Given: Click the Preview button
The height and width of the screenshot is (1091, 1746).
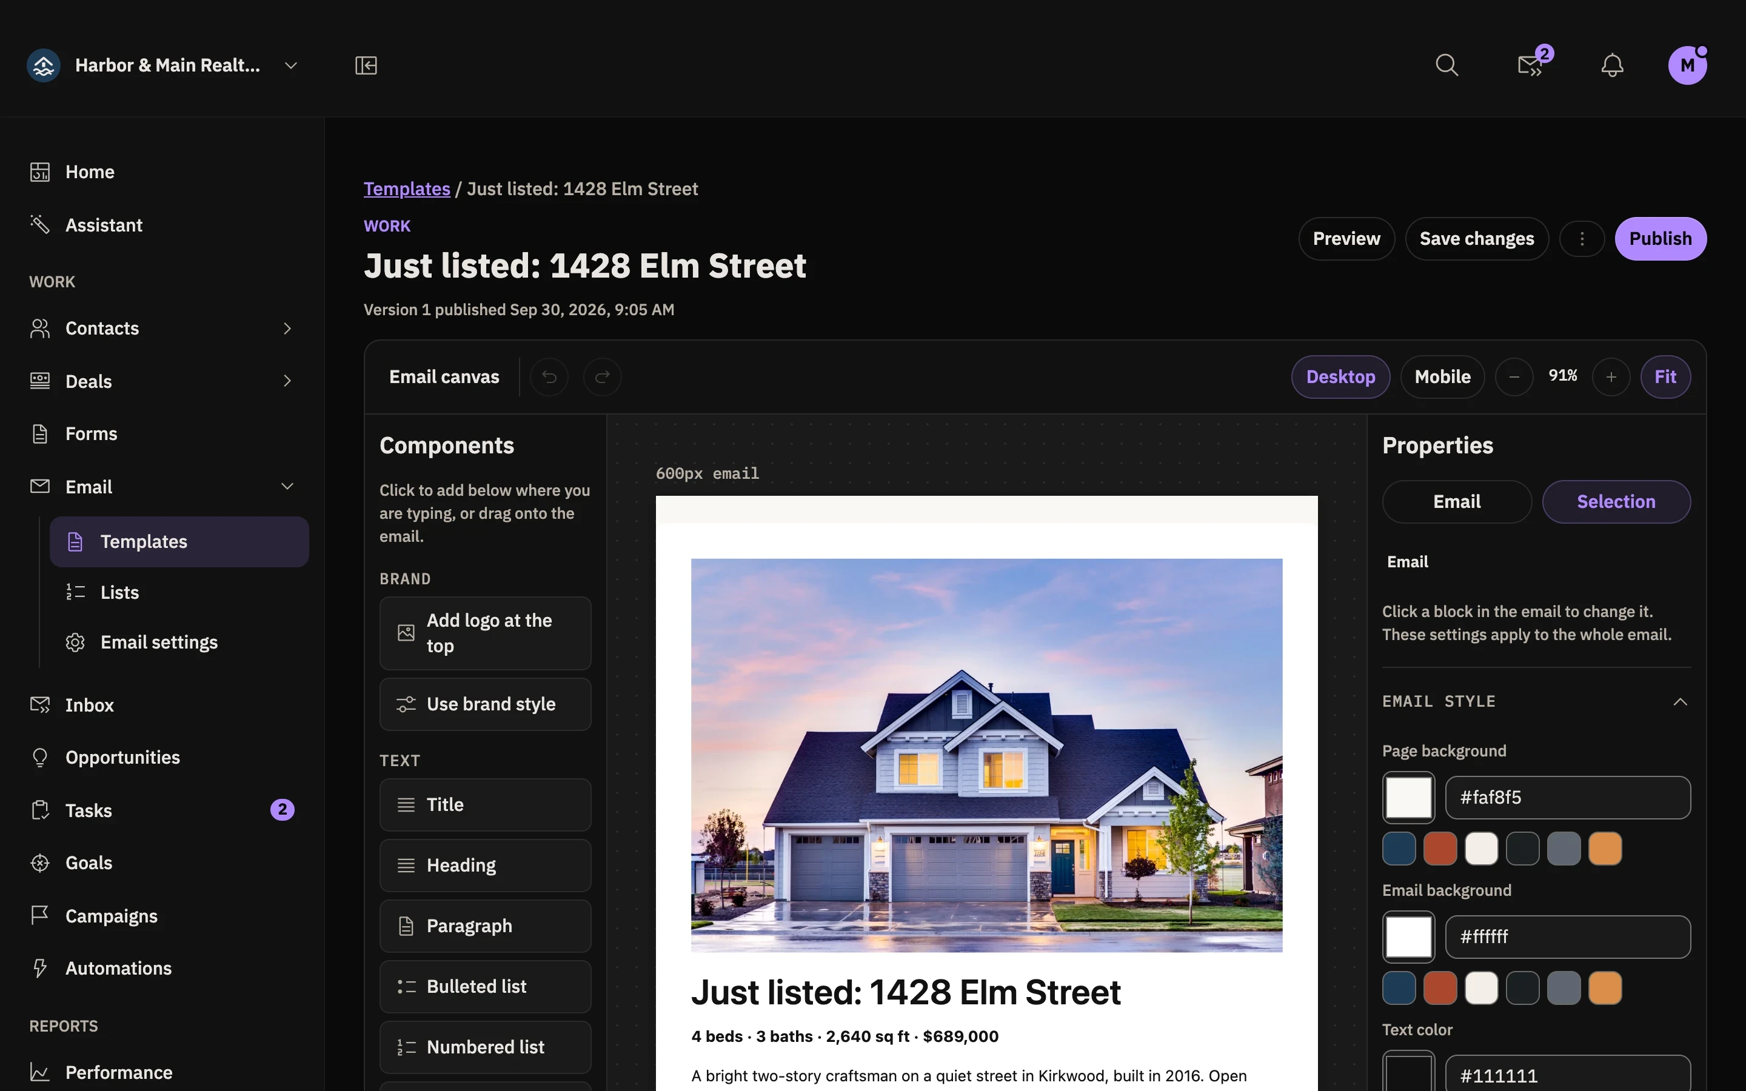Looking at the screenshot, I should click(1346, 239).
